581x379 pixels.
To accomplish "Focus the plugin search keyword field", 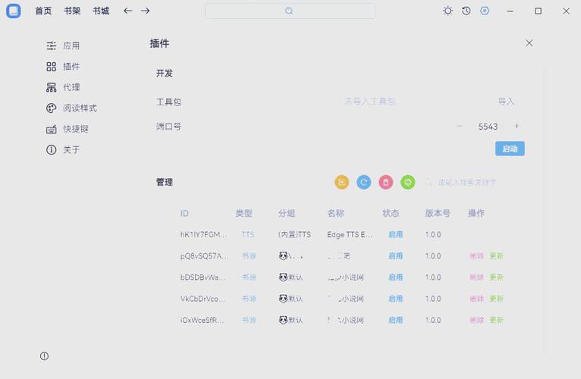I will pyautogui.click(x=467, y=182).
